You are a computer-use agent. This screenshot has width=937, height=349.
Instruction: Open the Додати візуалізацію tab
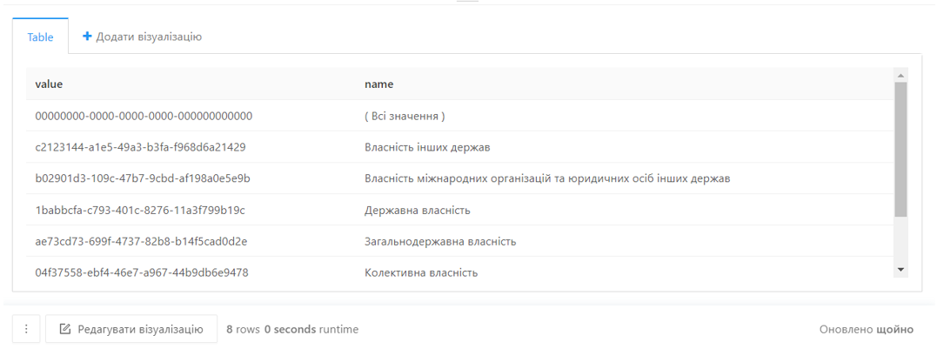142,37
